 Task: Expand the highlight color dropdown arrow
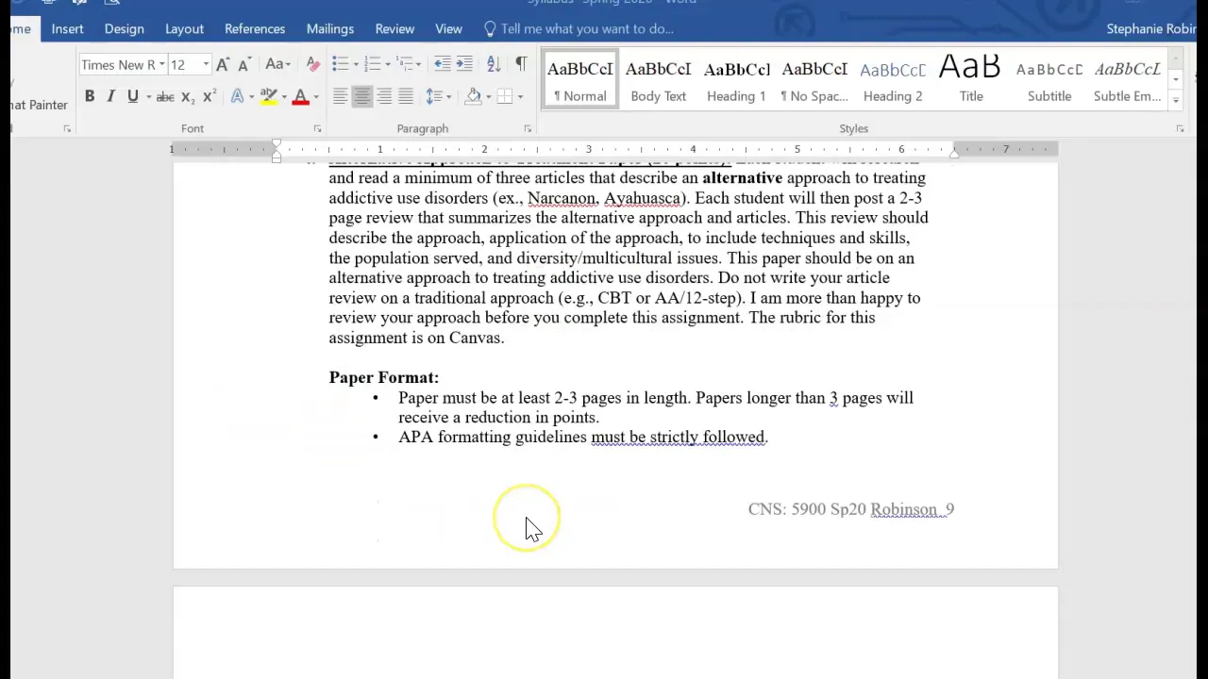(283, 97)
